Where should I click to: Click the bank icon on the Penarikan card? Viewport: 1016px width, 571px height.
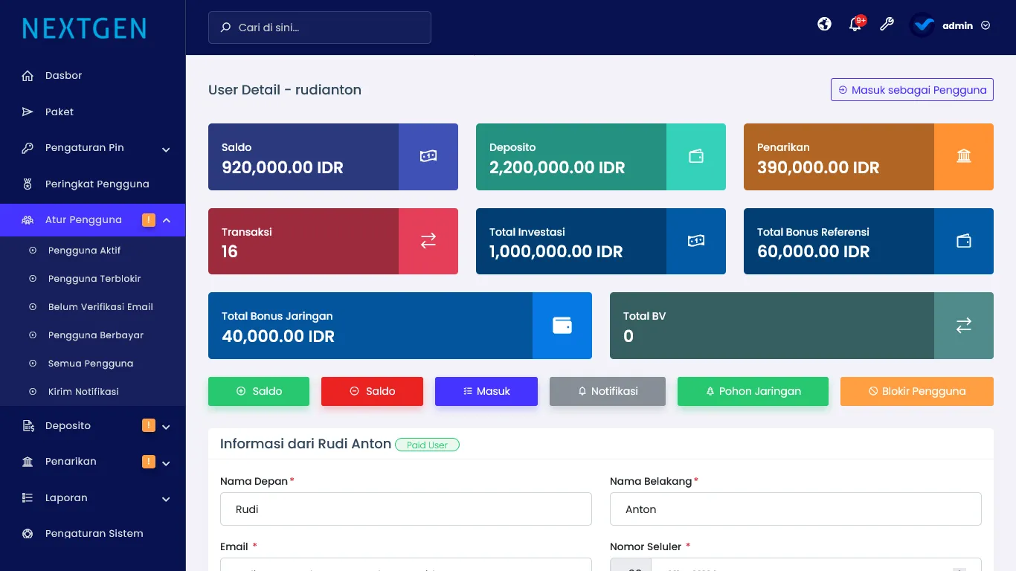(x=964, y=156)
